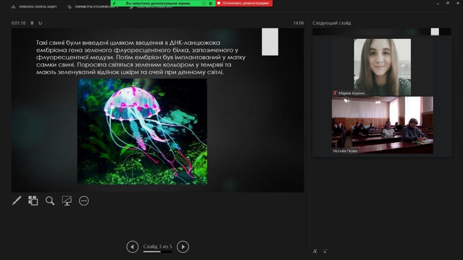Select Наталія Пелих classroom video tile
This screenshot has width=463, height=260.
(382, 124)
